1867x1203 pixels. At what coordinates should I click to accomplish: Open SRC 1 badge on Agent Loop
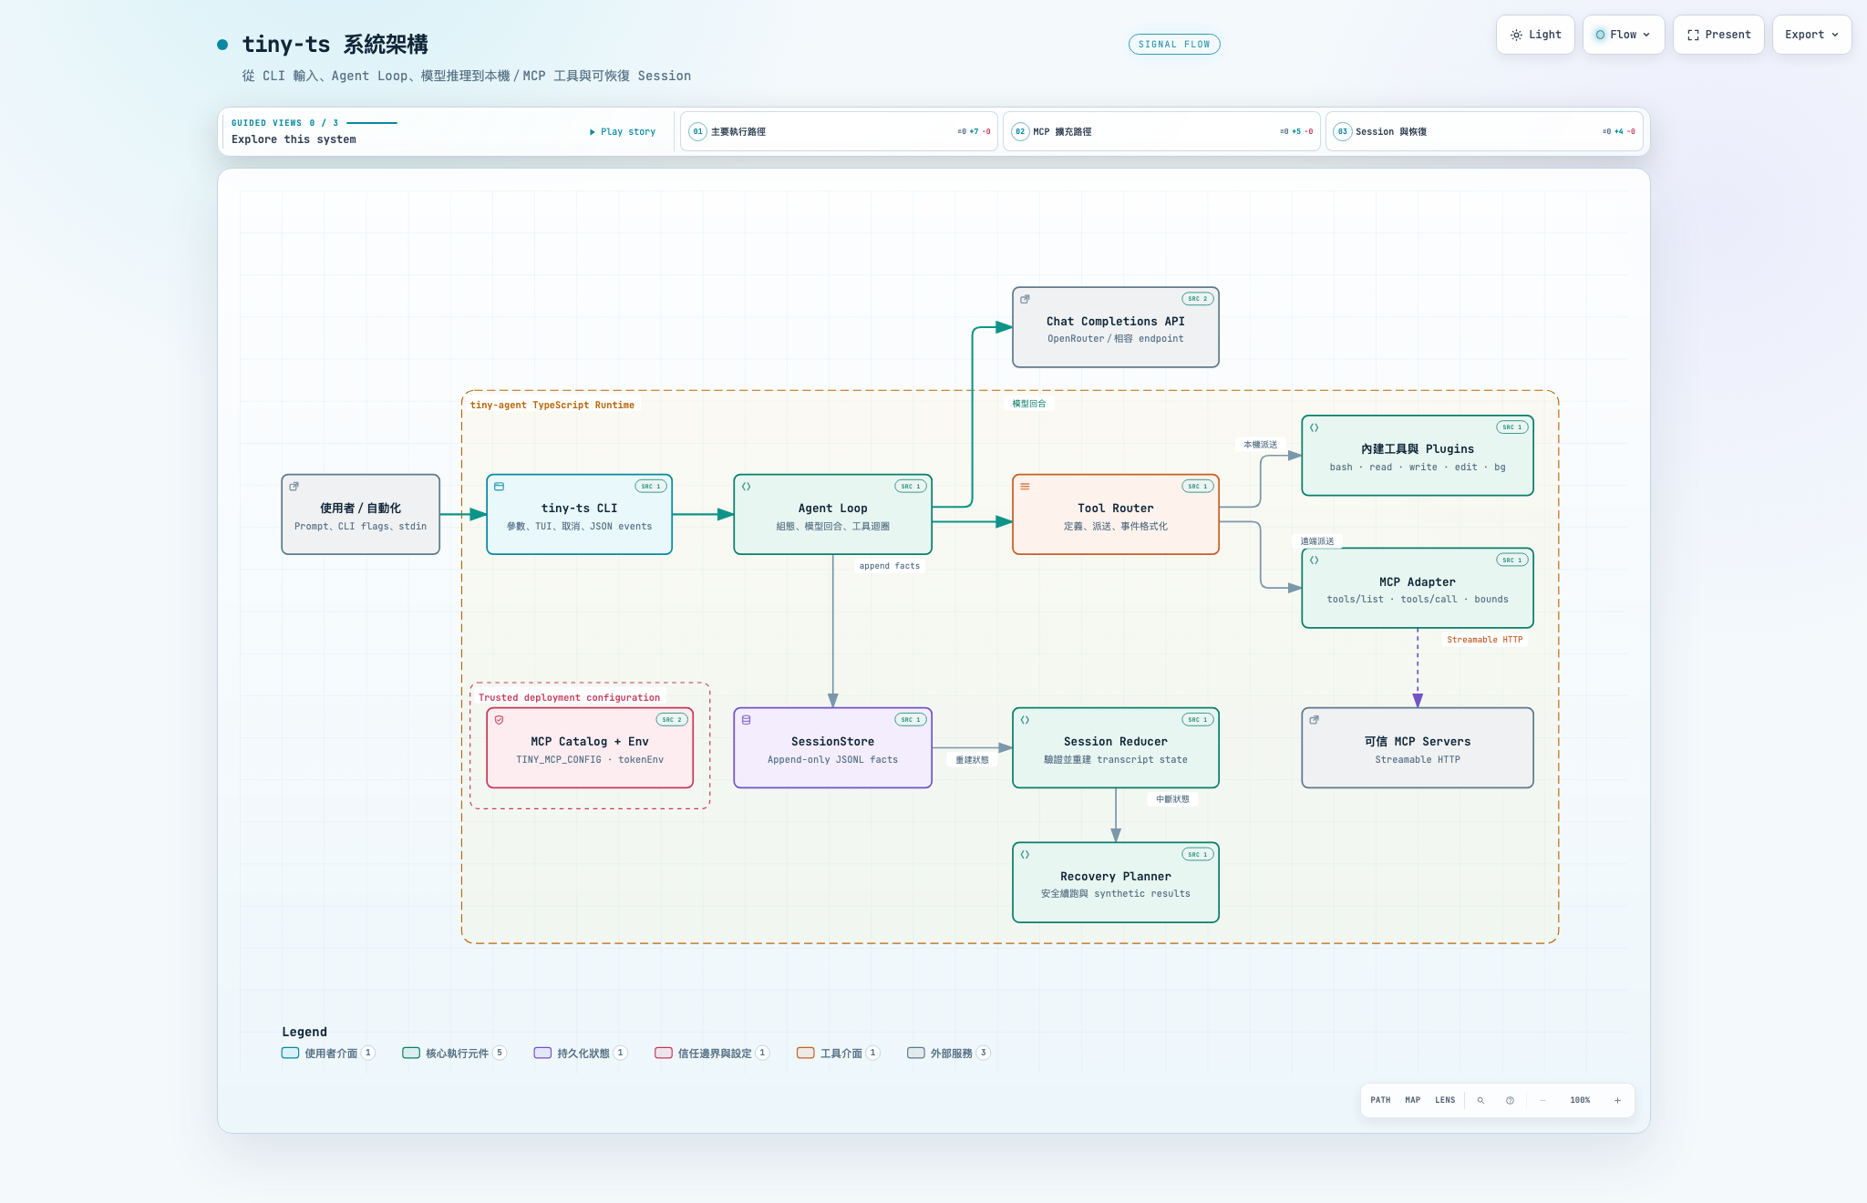910,487
